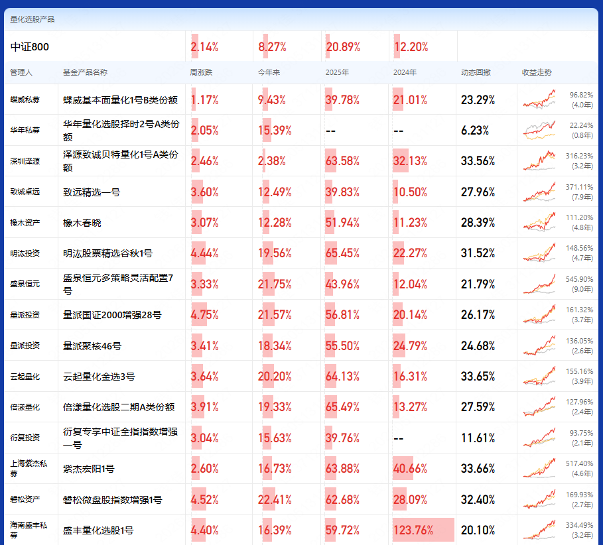The height and width of the screenshot is (545, 603).
Task: Sort by the 动态回撤 column header
Action: (x=476, y=72)
